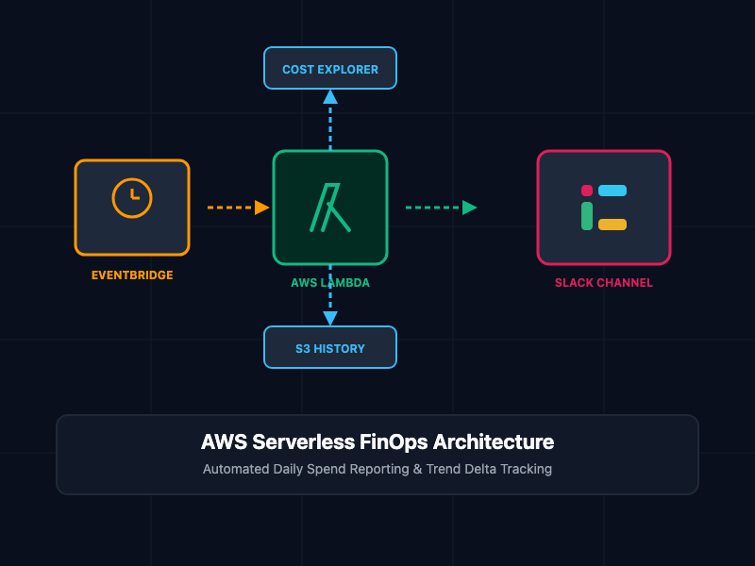
Task: Click the AWS LAMBDA label
Action: 330,283
